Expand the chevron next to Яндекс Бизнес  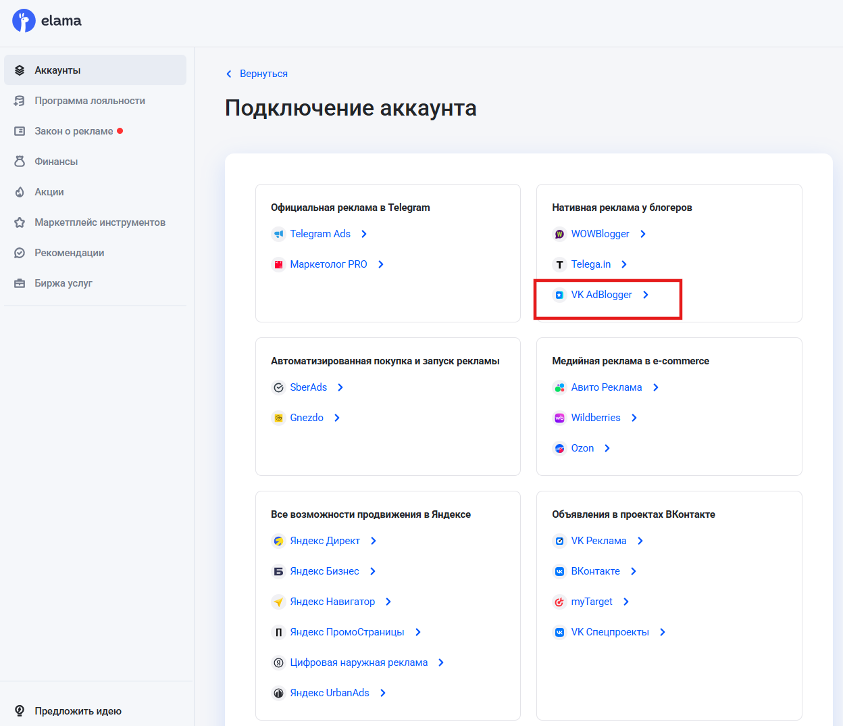[373, 571]
